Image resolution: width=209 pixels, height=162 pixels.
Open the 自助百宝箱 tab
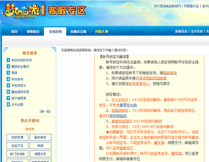pyautogui.click(x=78, y=32)
